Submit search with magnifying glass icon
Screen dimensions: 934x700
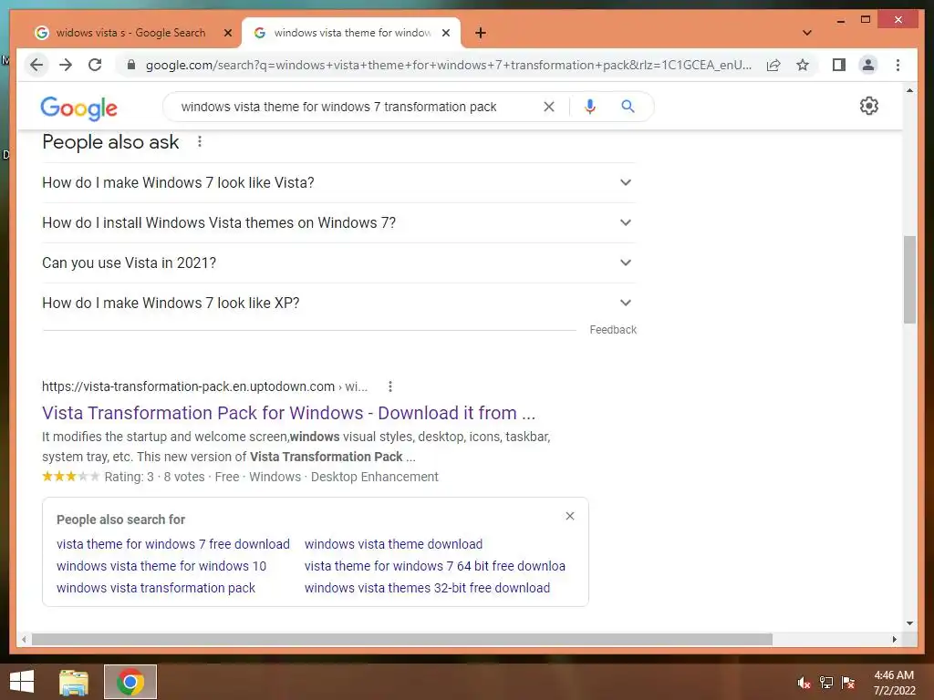click(628, 107)
